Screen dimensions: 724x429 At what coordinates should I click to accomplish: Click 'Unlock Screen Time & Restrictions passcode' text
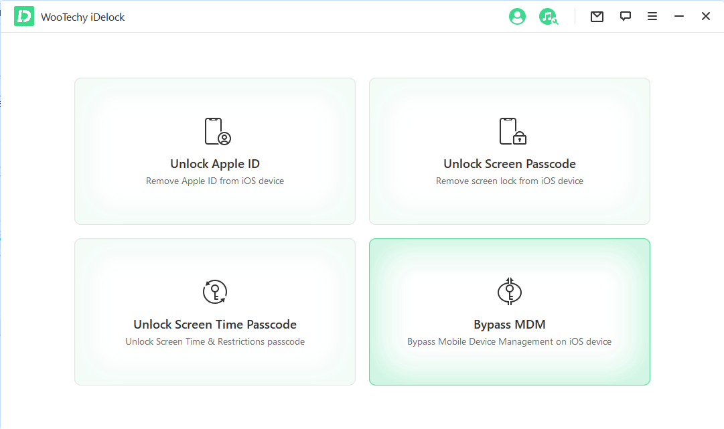pos(215,341)
